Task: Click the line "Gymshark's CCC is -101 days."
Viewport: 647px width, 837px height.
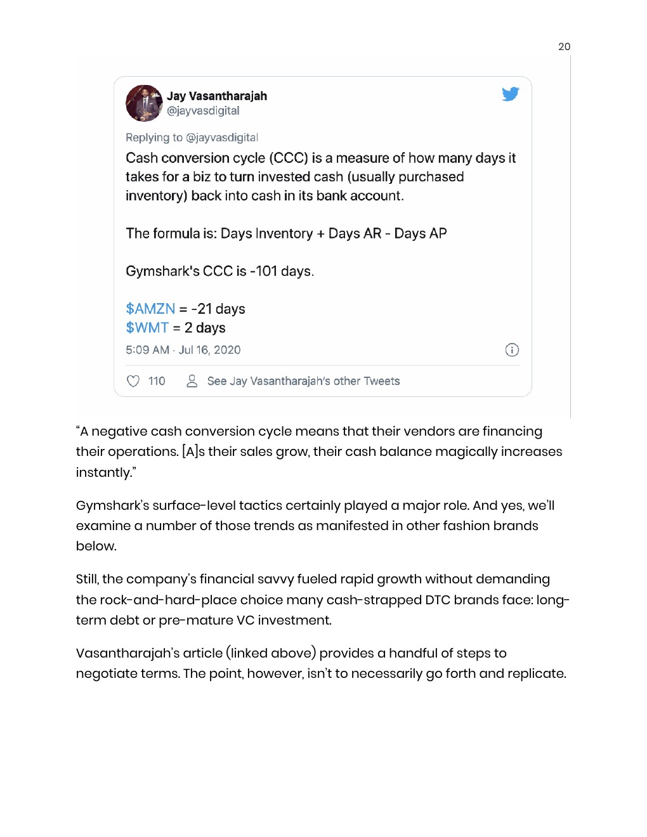Action: (219, 271)
